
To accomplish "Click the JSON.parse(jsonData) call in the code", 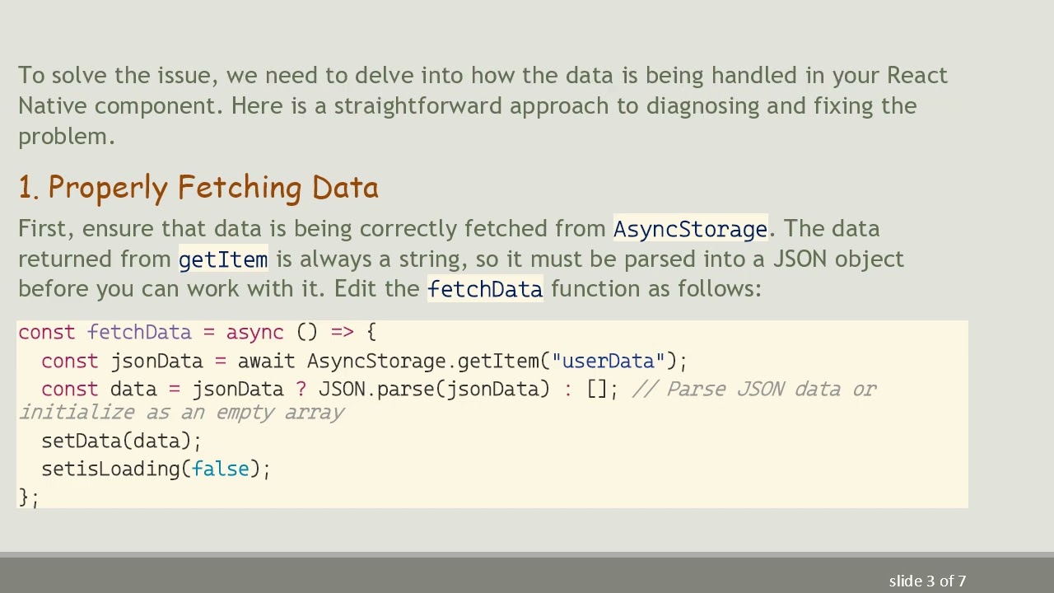I will tap(433, 389).
